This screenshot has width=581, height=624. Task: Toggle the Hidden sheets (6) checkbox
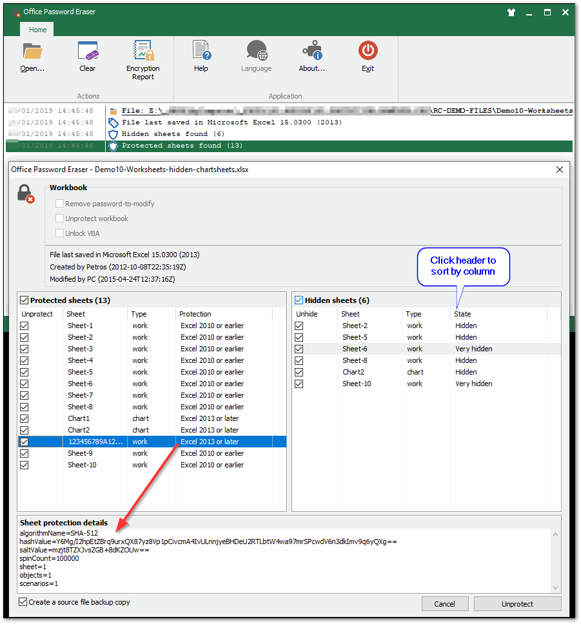click(299, 300)
